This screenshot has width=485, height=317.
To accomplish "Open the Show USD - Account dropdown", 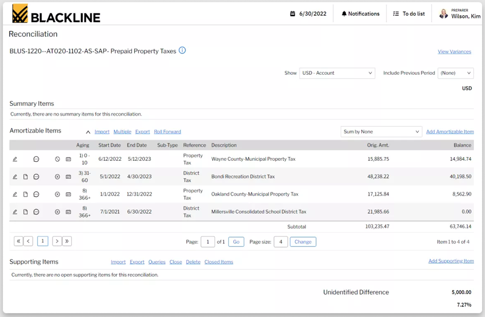I will [x=337, y=73].
